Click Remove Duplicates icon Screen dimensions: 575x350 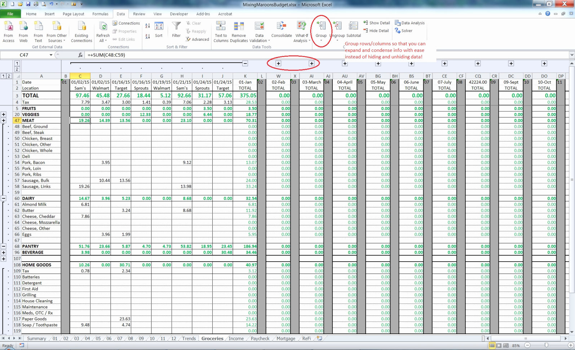point(239,26)
